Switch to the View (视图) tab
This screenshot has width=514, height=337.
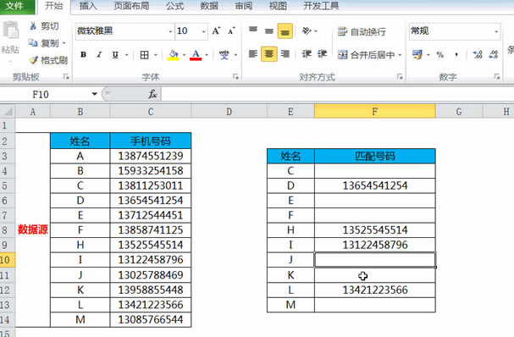click(278, 6)
